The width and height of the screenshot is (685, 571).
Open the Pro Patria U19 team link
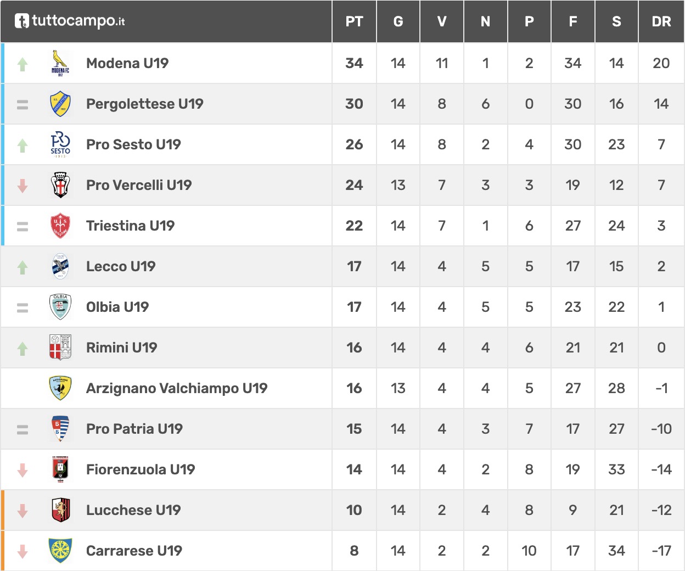click(134, 429)
